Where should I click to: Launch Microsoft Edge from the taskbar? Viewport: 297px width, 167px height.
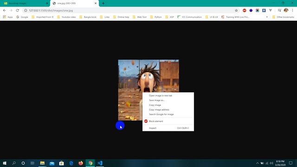click(x=71, y=163)
